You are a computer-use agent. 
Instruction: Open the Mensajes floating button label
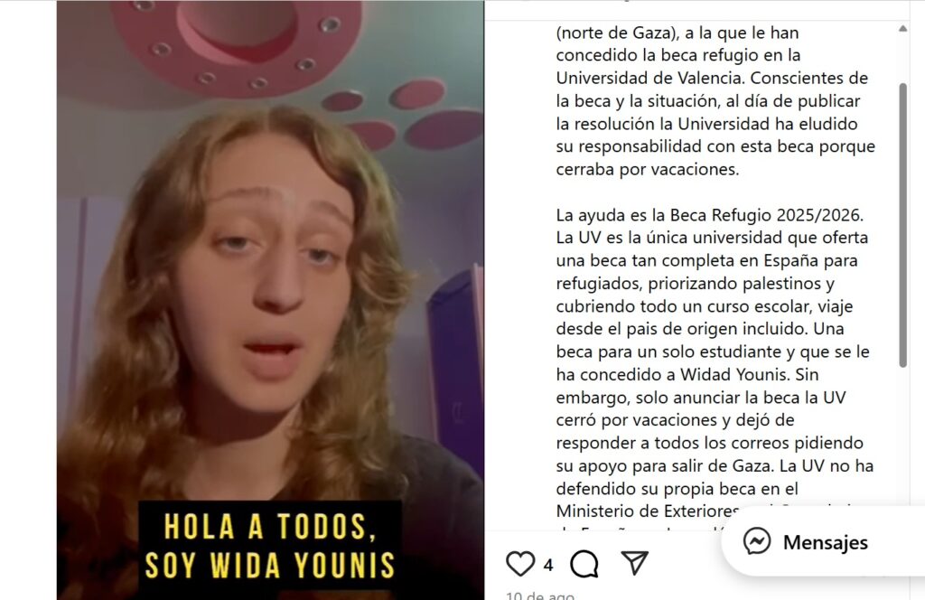(x=826, y=542)
